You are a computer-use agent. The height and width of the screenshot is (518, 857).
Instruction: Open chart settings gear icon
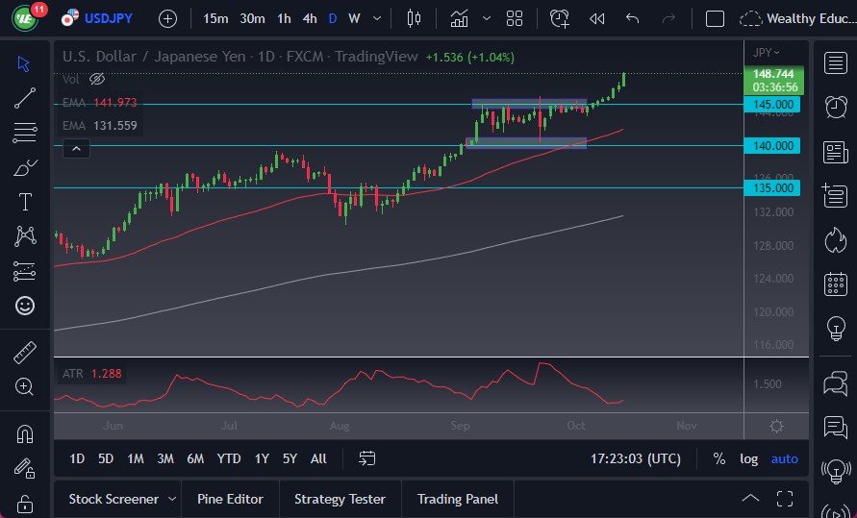tap(776, 427)
